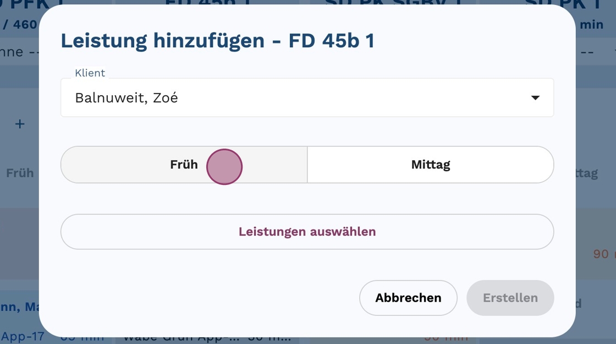Click the background Früh column label
This screenshot has width=616, height=344.
pyautogui.click(x=20, y=173)
